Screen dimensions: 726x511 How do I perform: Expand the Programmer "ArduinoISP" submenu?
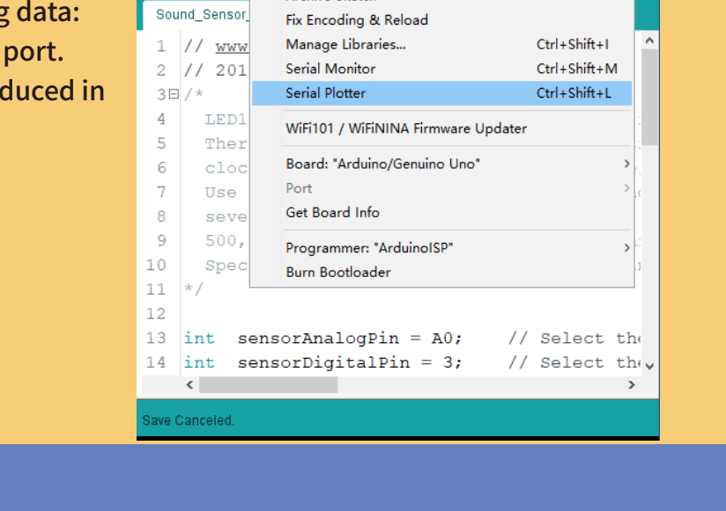pos(442,248)
